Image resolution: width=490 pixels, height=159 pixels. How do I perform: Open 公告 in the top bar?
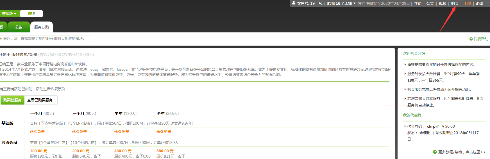430,3
